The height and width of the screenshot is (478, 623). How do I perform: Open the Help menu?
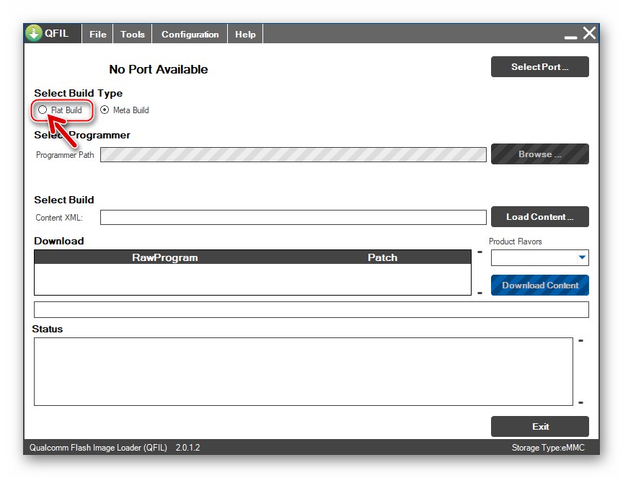[x=245, y=34]
